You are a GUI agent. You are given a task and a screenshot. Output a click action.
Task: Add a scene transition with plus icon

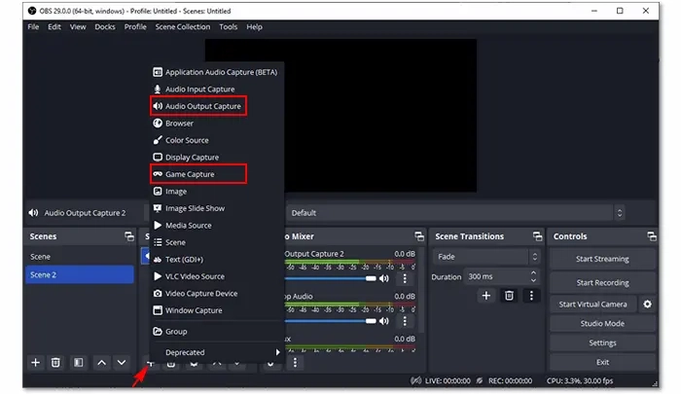pyautogui.click(x=486, y=296)
